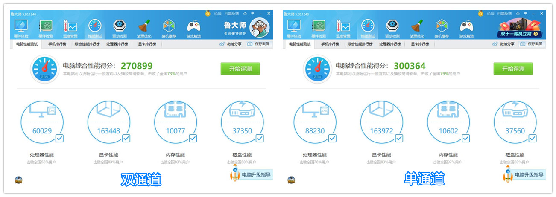Click the processor score 60029
Screen dimensions: 556x197
[41, 131]
